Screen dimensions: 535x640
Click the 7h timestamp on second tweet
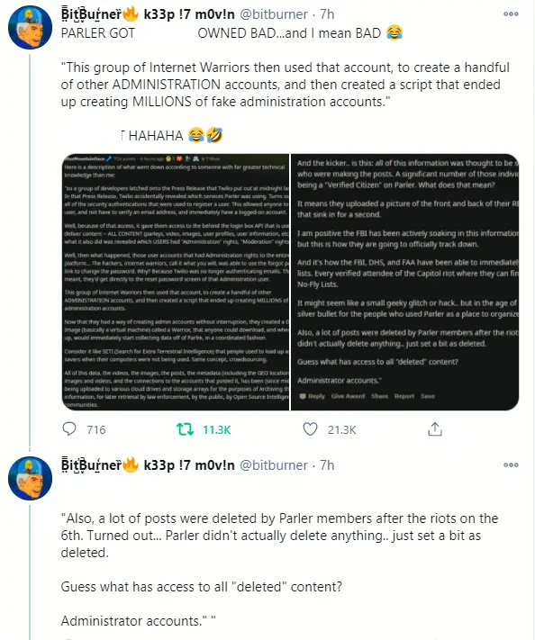[327, 465]
